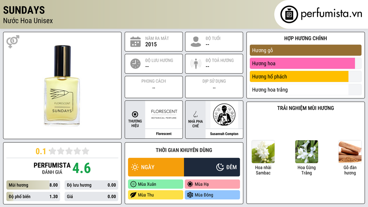Click the person icon beside Độ tuổi

pos(196,42)
